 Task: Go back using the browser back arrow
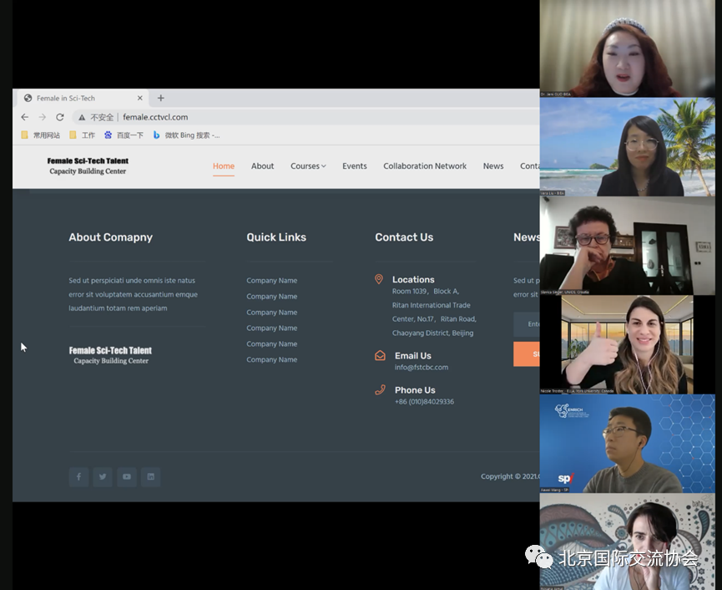coord(24,118)
